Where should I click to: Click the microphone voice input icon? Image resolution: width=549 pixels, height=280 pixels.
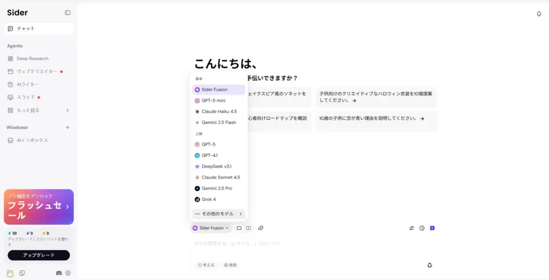click(429, 266)
